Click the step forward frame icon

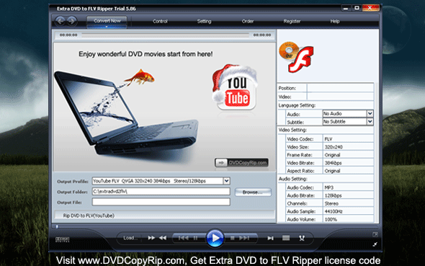click(x=270, y=238)
